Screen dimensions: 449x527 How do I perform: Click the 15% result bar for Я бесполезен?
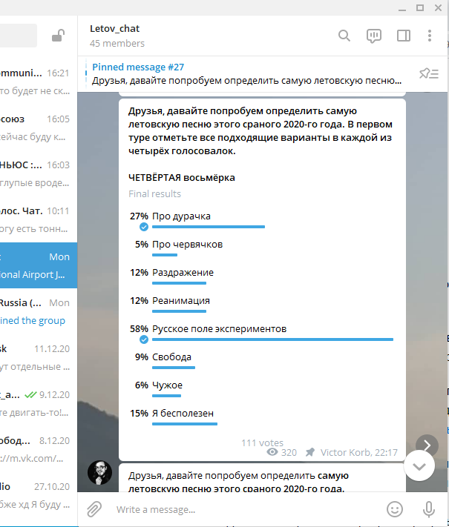tap(185, 424)
